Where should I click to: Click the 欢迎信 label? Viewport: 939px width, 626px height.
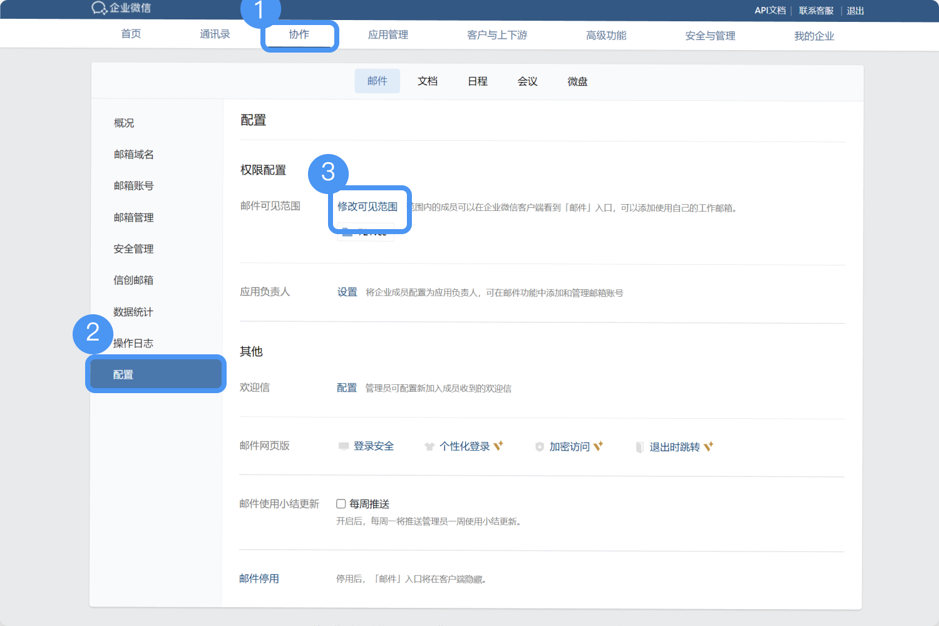pyautogui.click(x=255, y=387)
